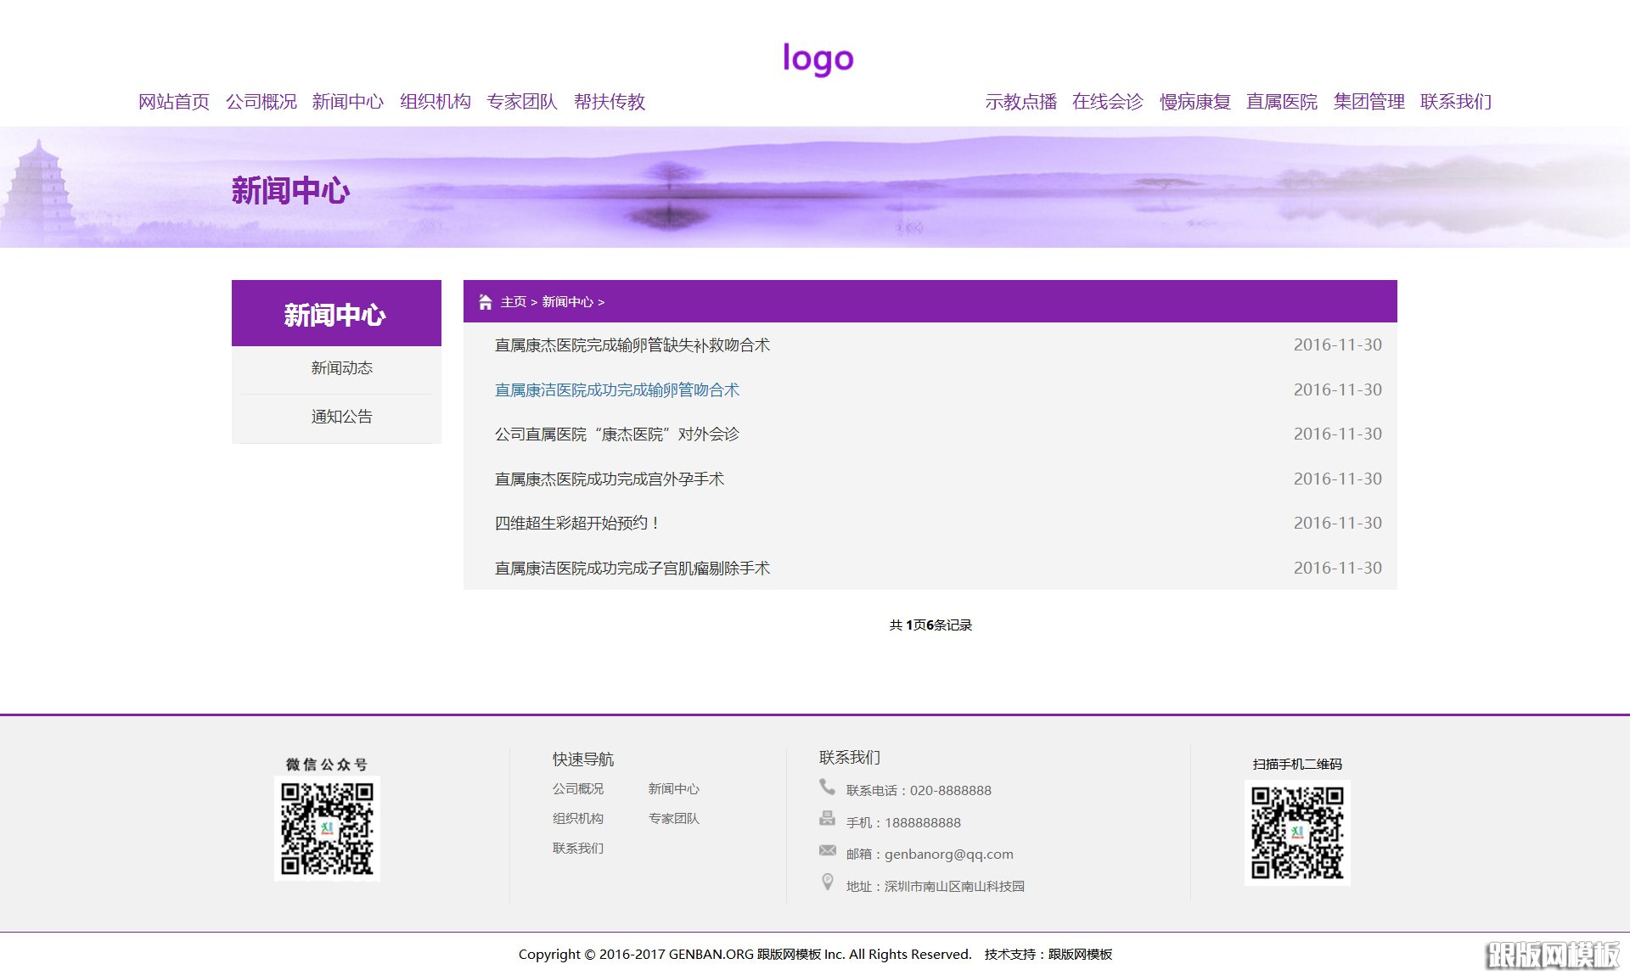Open the article 直属康洁医院成功完成输卵管吻合术

pos(615,389)
